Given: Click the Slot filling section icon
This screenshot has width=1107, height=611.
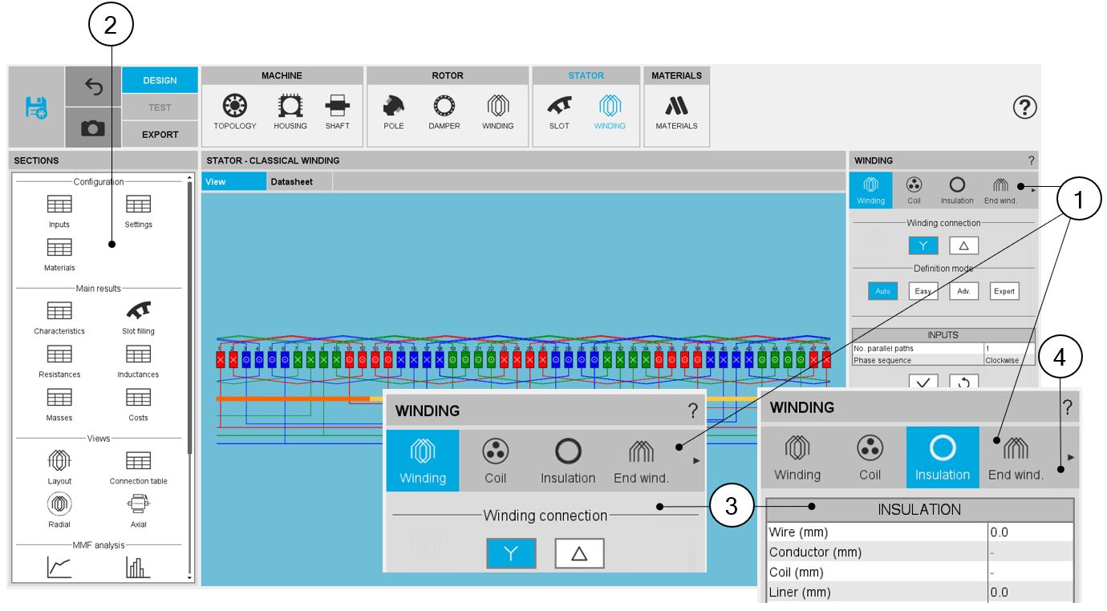Looking at the screenshot, I should (139, 316).
